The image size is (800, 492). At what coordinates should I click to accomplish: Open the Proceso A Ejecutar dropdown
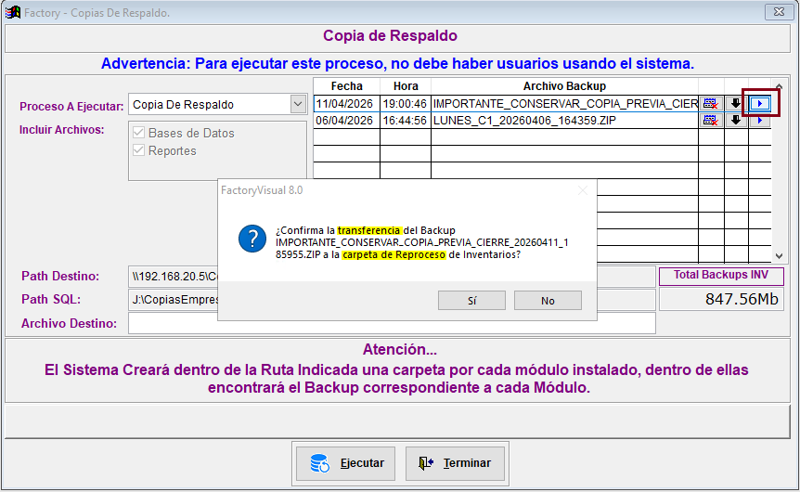[x=297, y=105]
